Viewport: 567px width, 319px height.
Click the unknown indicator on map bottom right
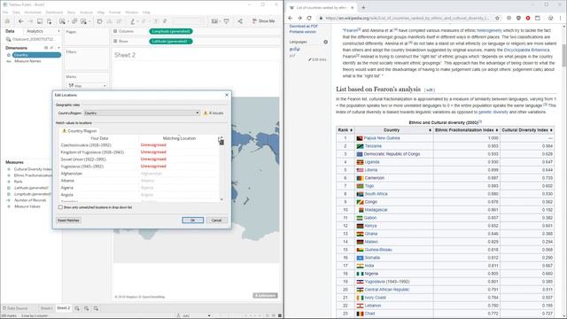[x=265, y=295]
